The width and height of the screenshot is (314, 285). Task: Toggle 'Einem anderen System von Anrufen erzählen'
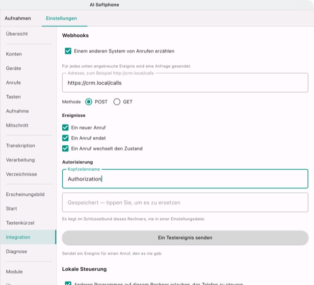pyautogui.click(x=68, y=51)
